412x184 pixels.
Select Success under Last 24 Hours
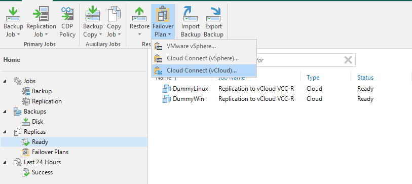(42, 172)
